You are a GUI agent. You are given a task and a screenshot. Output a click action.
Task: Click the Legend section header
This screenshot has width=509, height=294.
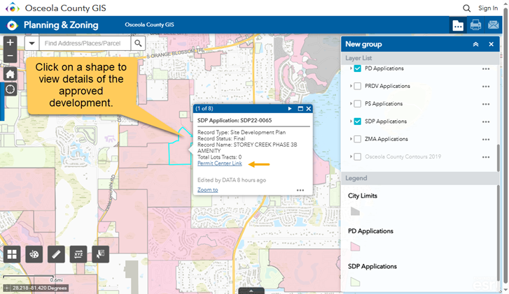420,178
